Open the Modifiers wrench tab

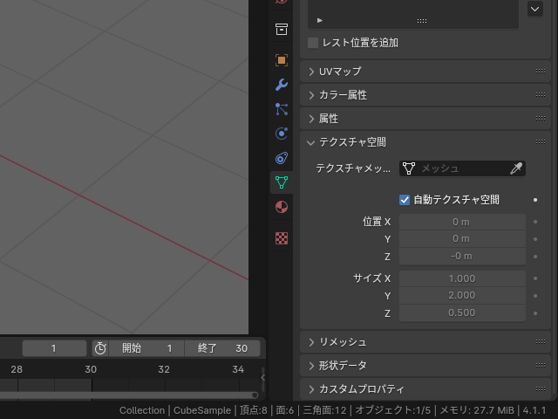pyautogui.click(x=282, y=85)
